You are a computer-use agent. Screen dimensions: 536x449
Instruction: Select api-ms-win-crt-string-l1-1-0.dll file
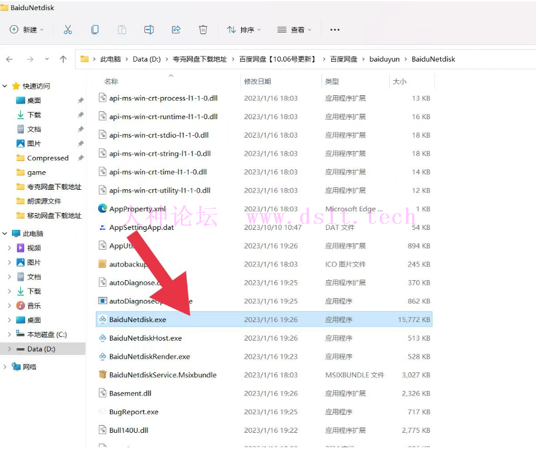pyautogui.click(x=264, y=153)
